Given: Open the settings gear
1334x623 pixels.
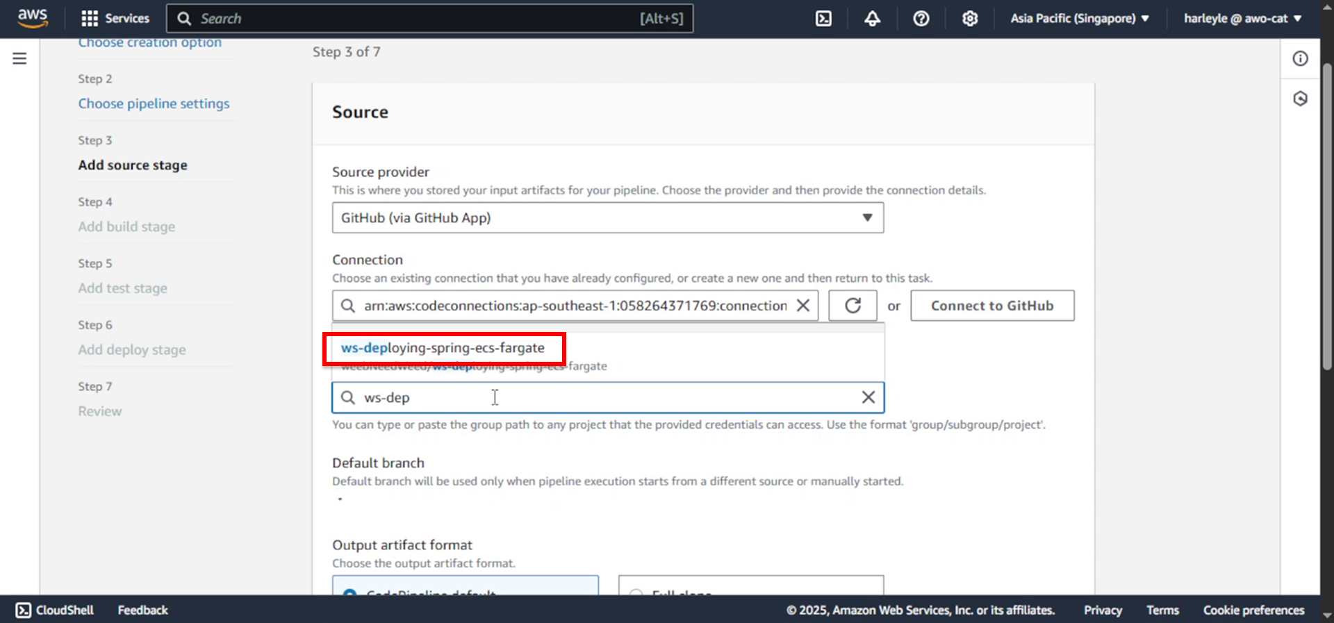Looking at the screenshot, I should point(970,19).
